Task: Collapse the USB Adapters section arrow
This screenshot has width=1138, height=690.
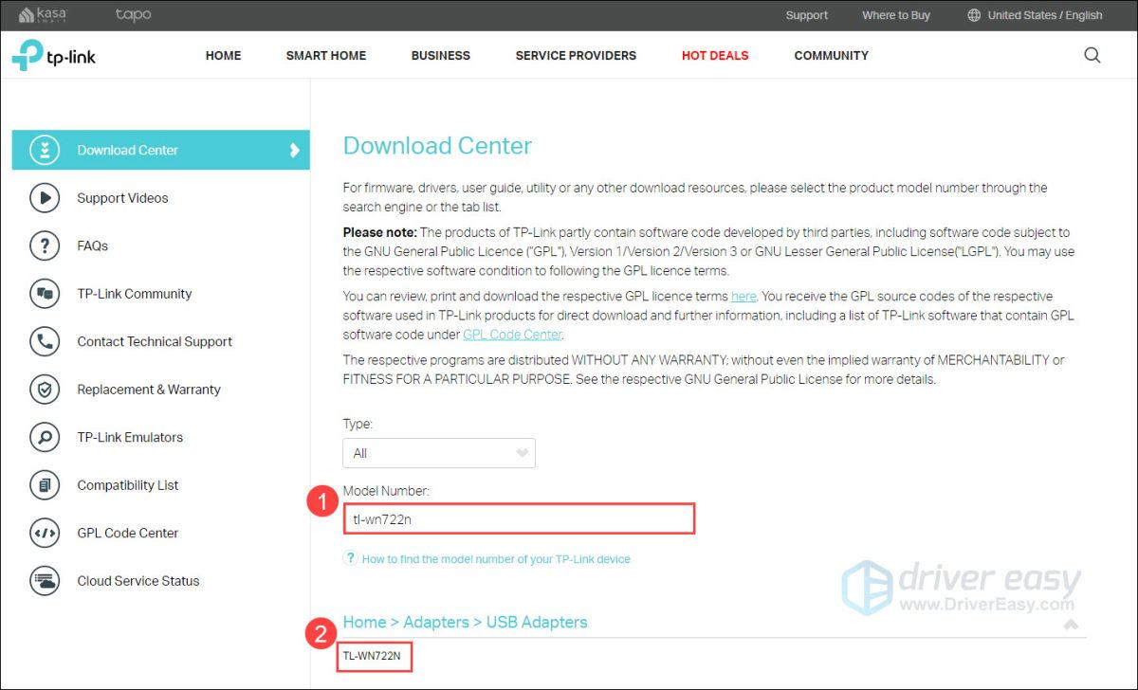Action: [x=1071, y=624]
